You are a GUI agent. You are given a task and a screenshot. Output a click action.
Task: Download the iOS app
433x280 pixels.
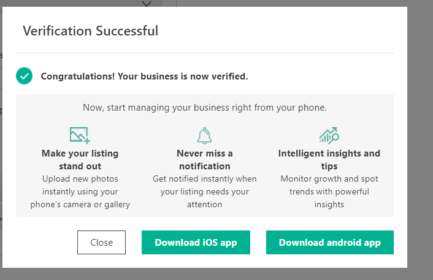click(x=196, y=242)
